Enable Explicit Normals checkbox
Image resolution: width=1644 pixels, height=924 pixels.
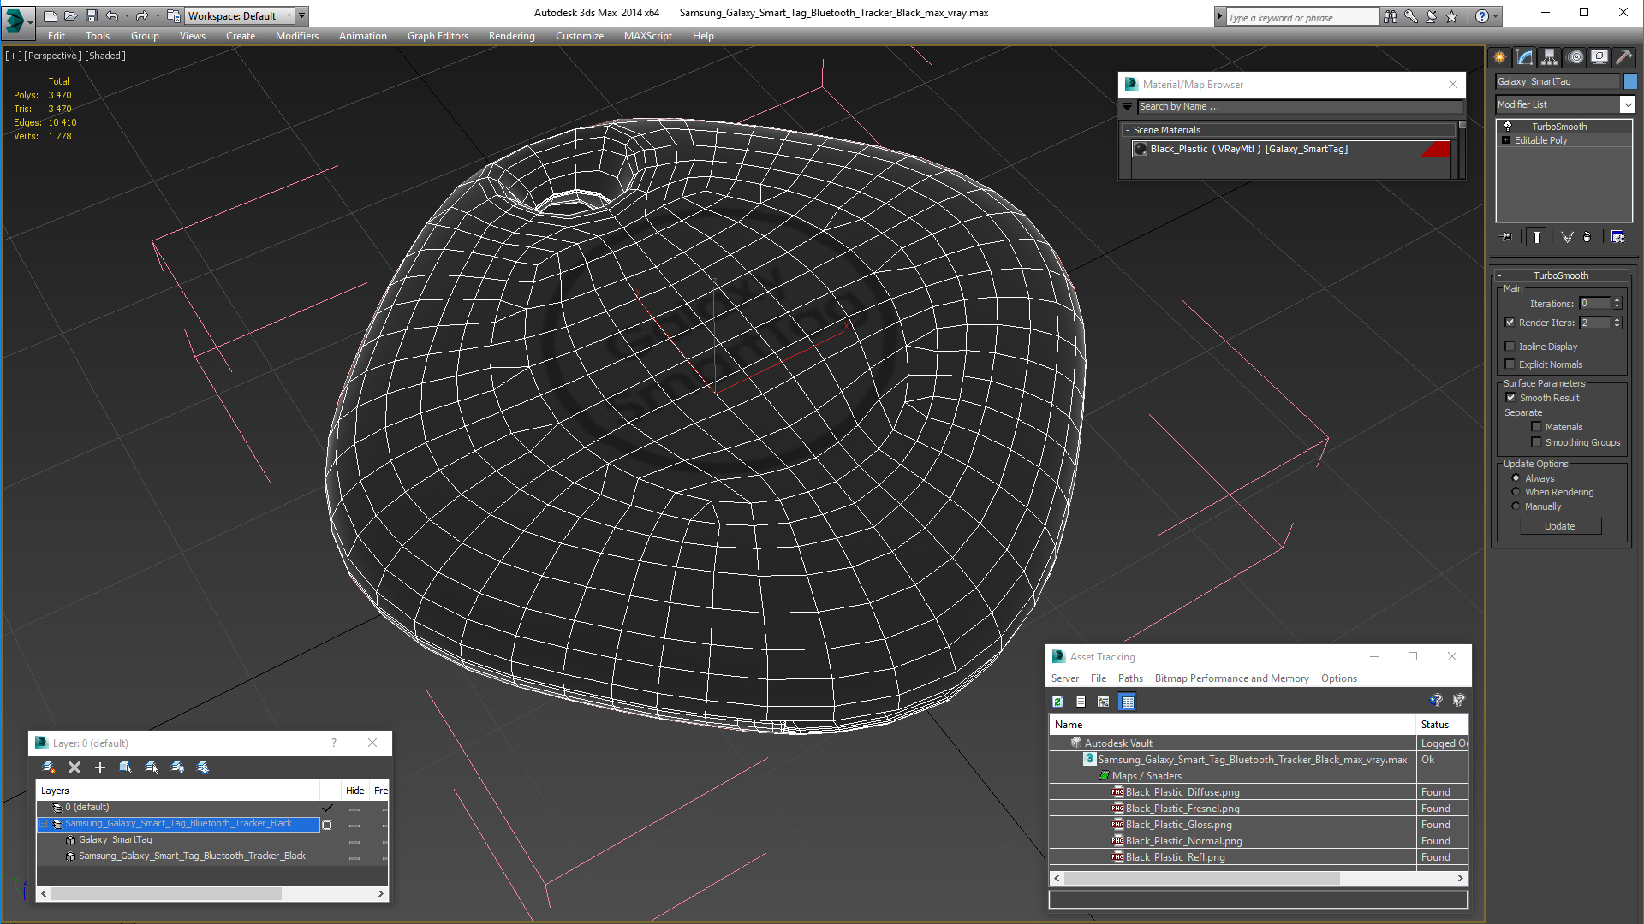[x=1510, y=364]
